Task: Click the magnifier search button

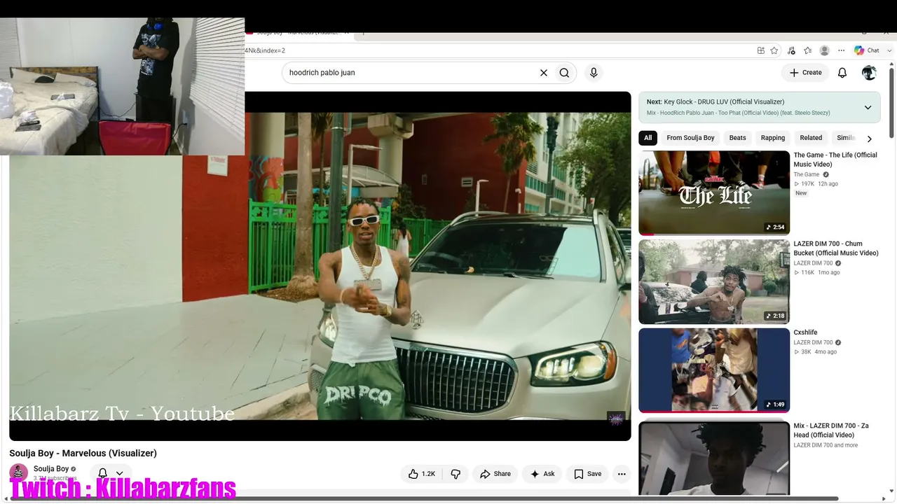Action: point(564,73)
